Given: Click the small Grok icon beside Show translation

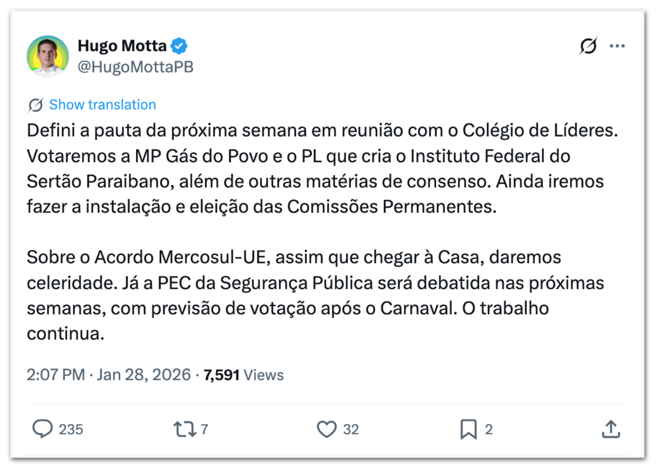Looking at the screenshot, I should 35,105.
